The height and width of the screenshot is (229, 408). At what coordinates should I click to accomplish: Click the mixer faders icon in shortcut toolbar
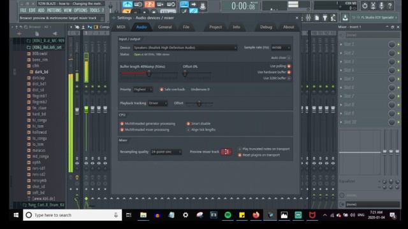pos(309,18)
